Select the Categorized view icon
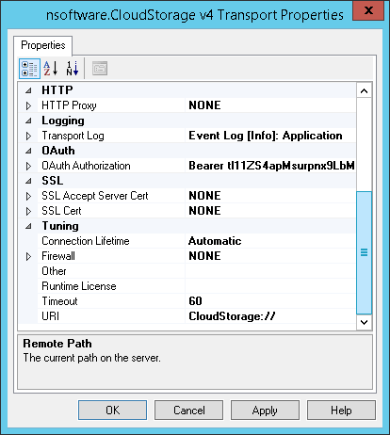390x435 pixels. (x=29, y=69)
